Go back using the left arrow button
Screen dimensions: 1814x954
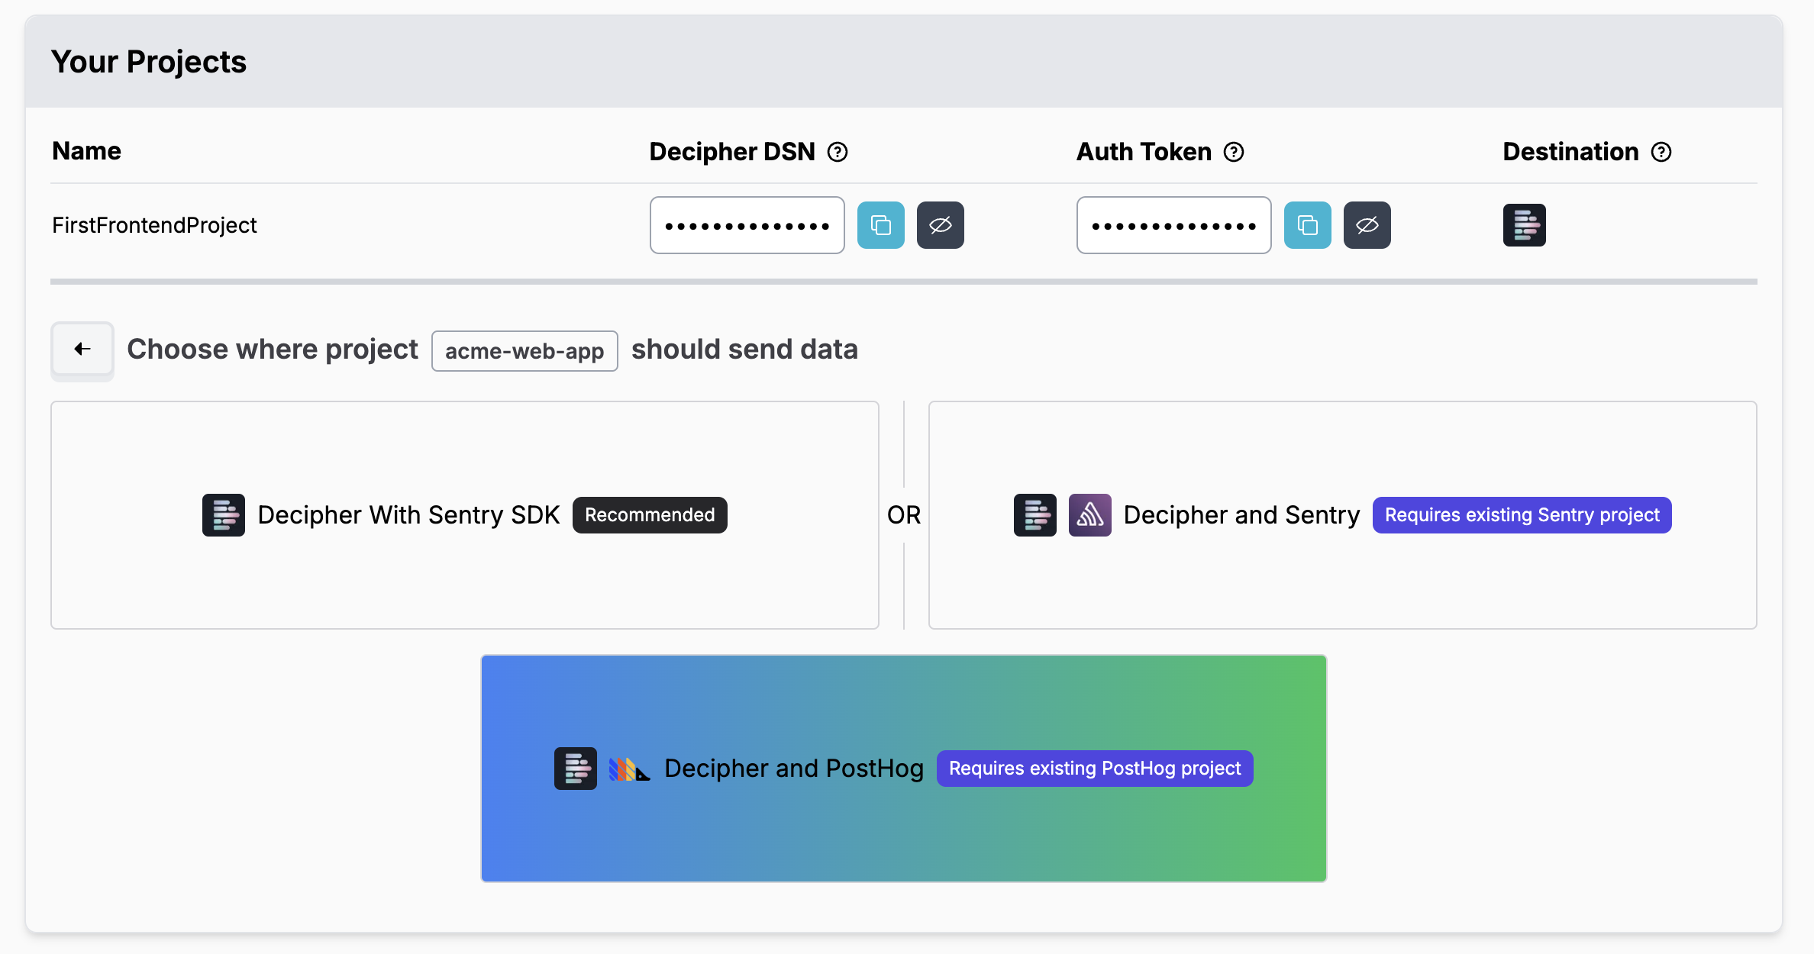click(x=82, y=350)
